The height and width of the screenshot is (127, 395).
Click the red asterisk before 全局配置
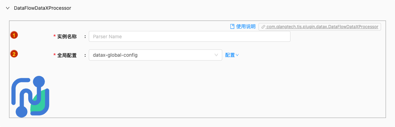54,55
